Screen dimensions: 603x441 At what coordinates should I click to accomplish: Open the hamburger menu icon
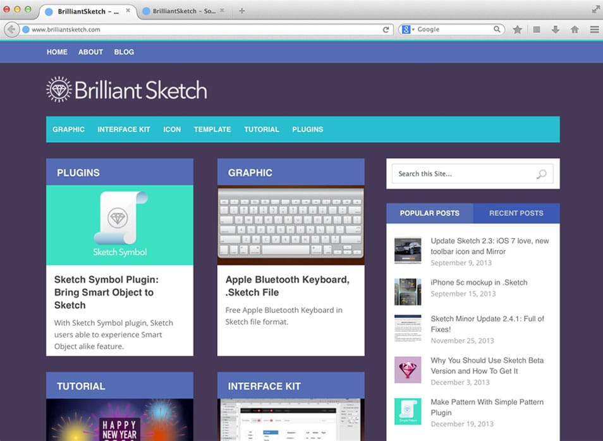(594, 30)
